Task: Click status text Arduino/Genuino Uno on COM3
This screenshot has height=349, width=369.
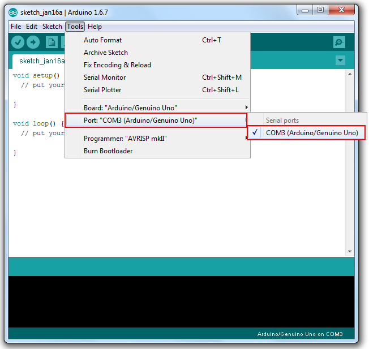Action: tap(300, 334)
